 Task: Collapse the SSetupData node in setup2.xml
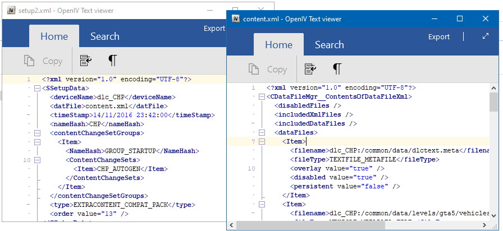coord(37,88)
